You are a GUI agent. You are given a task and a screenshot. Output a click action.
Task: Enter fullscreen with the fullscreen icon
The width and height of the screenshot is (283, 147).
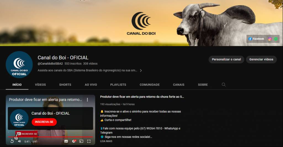point(89,141)
